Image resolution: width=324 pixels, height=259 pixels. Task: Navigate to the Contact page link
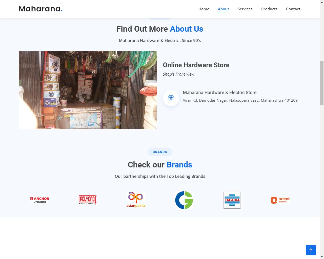click(x=293, y=9)
